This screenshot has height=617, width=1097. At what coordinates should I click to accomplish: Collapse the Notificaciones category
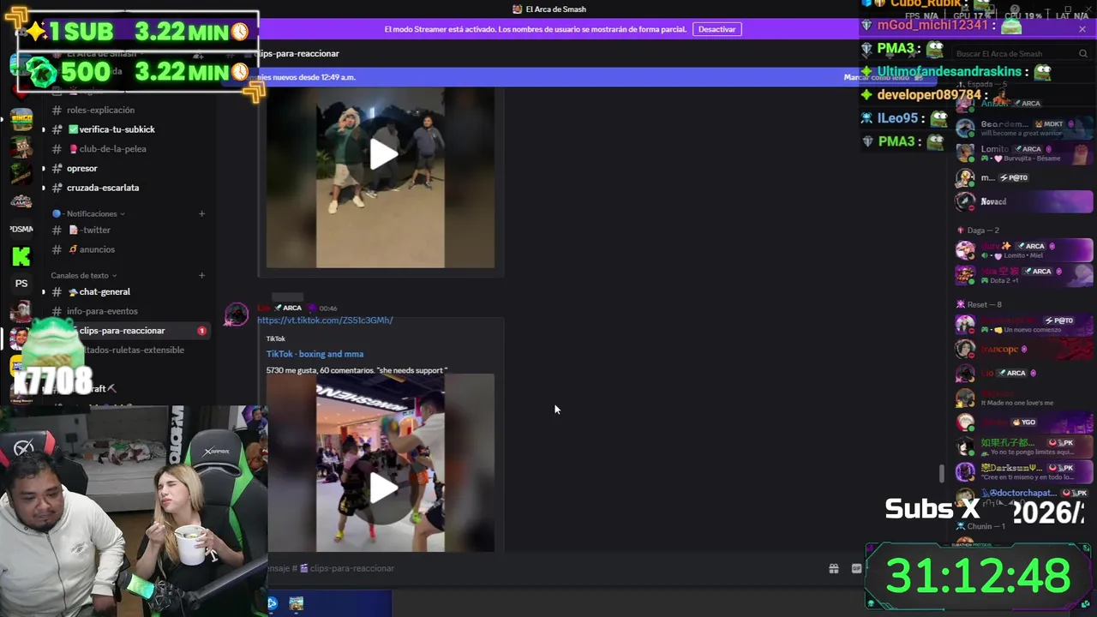(89, 214)
